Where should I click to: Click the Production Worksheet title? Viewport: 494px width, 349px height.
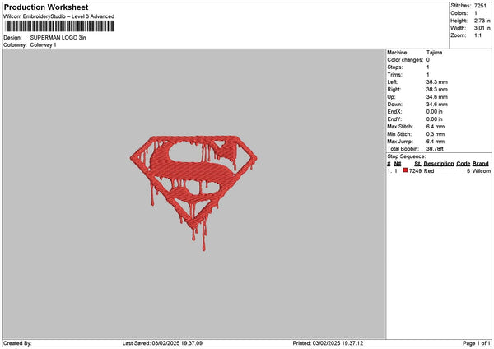click(x=46, y=7)
